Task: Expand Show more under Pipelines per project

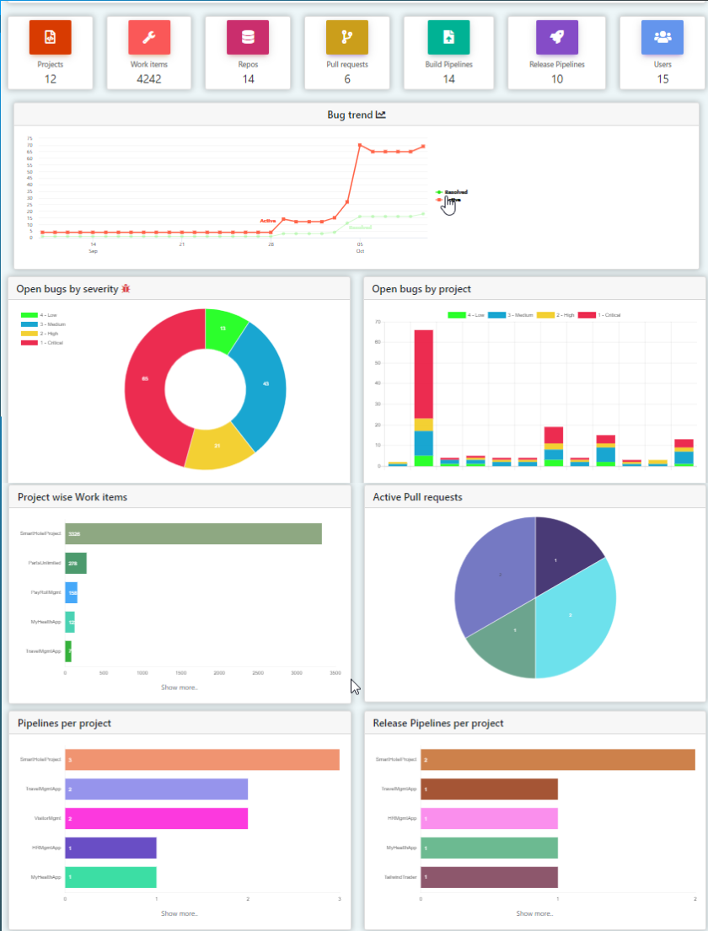Action: pos(180,913)
